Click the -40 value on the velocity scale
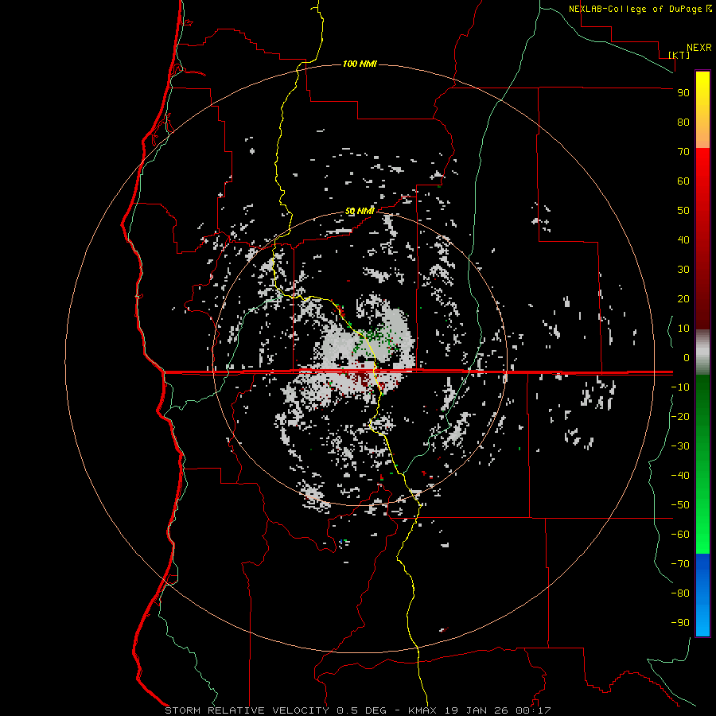Image resolution: width=716 pixels, height=716 pixels. point(680,476)
